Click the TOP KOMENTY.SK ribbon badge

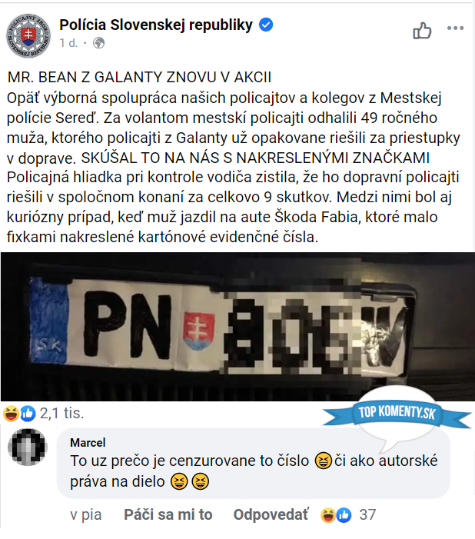pyautogui.click(x=397, y=413)
